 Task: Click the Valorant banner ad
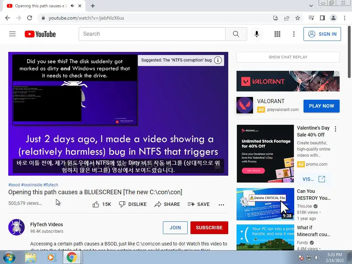click(x=288, y=81)
